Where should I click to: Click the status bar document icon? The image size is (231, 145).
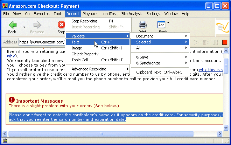pos(5,141)
